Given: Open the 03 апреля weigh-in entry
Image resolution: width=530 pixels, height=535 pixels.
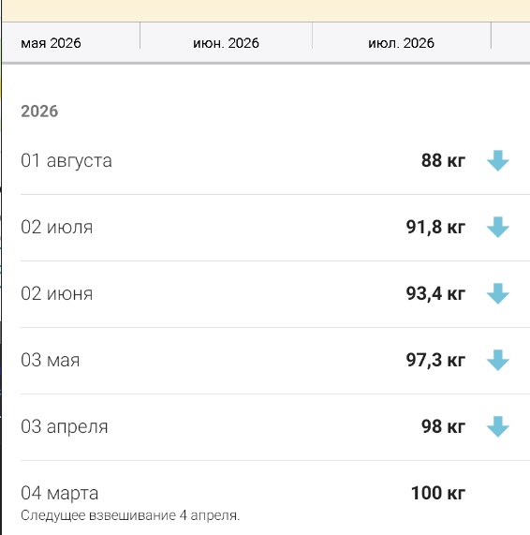Looking at the screenshot, I should [275, 427].
